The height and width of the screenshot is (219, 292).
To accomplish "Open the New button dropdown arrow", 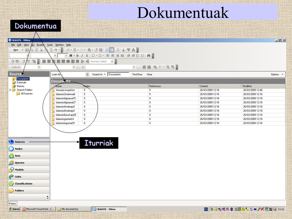I will (x=22, y=50).
